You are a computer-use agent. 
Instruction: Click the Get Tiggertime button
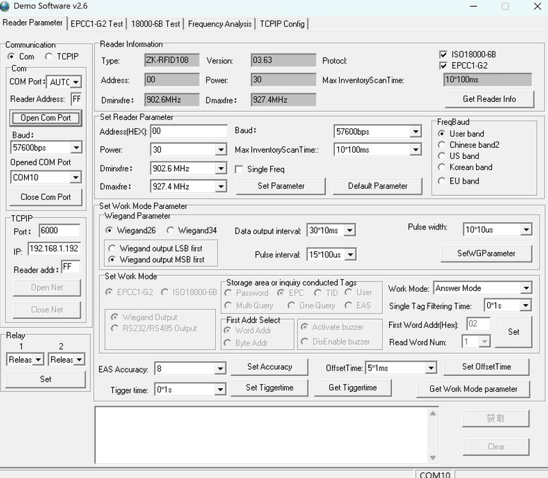click(x=353, y=388)
